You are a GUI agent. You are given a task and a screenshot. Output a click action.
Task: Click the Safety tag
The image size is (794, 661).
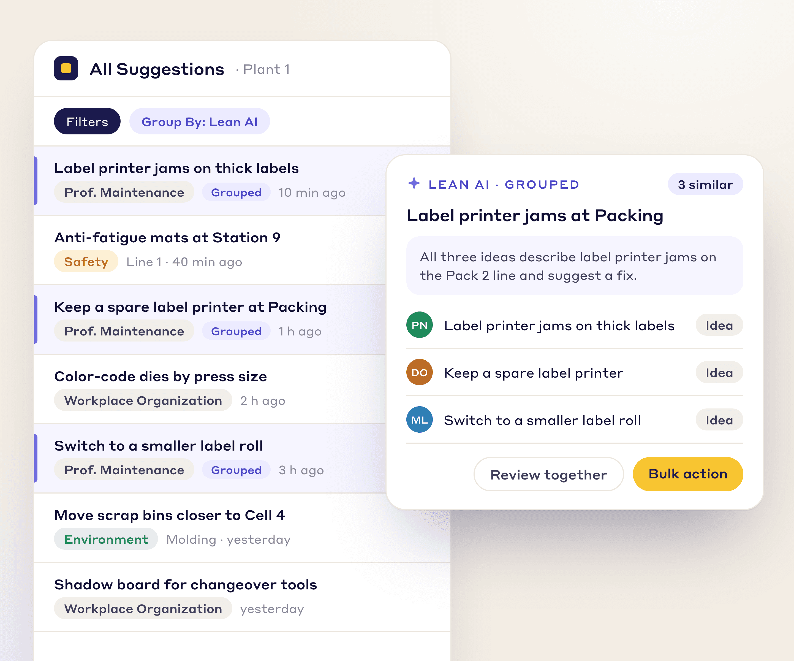click(86, 262)
